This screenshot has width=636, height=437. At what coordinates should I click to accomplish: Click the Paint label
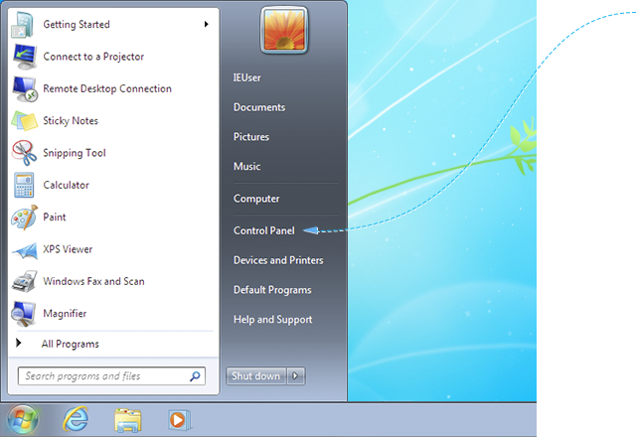[x=55, y=217]
